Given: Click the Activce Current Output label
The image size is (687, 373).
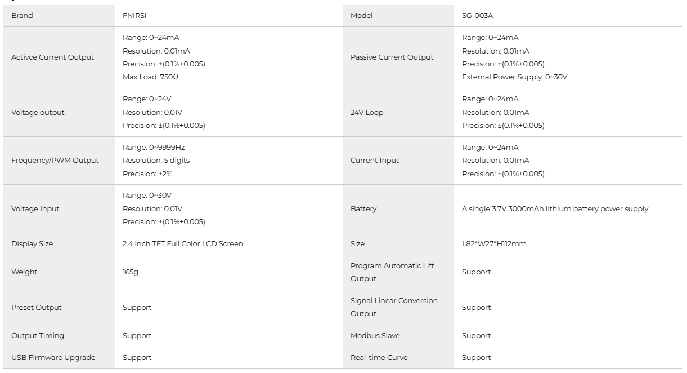Looking at the screenshot, I should (52, 57).
